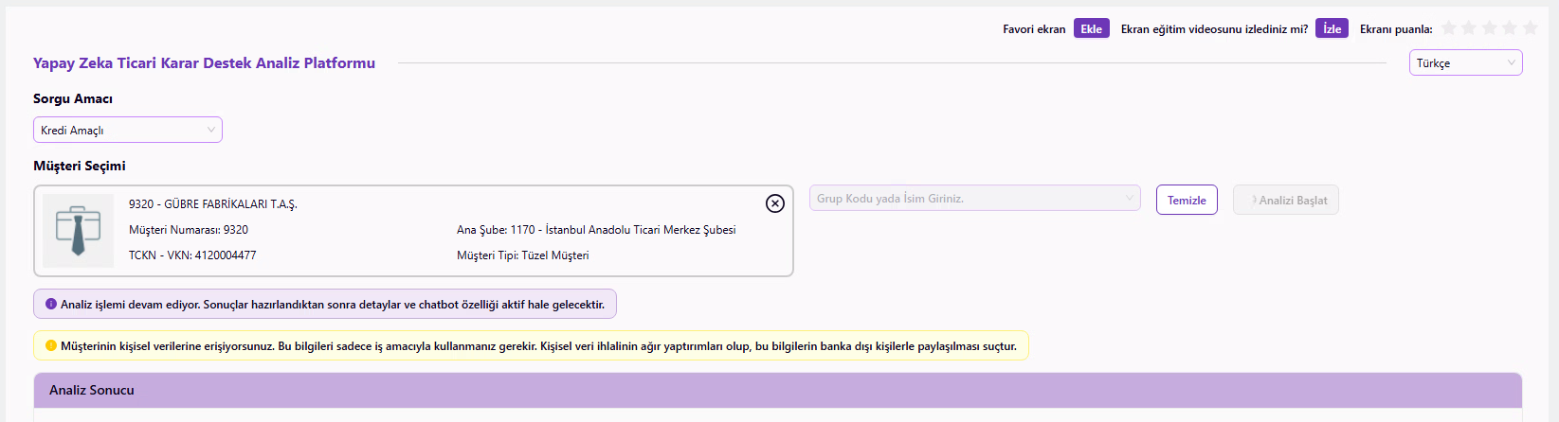Expand the Sorgu Amacı 'Kredi Amaçlı' dropdown
The width and height of the screenshot is (1559, 422).
[128, 130]
